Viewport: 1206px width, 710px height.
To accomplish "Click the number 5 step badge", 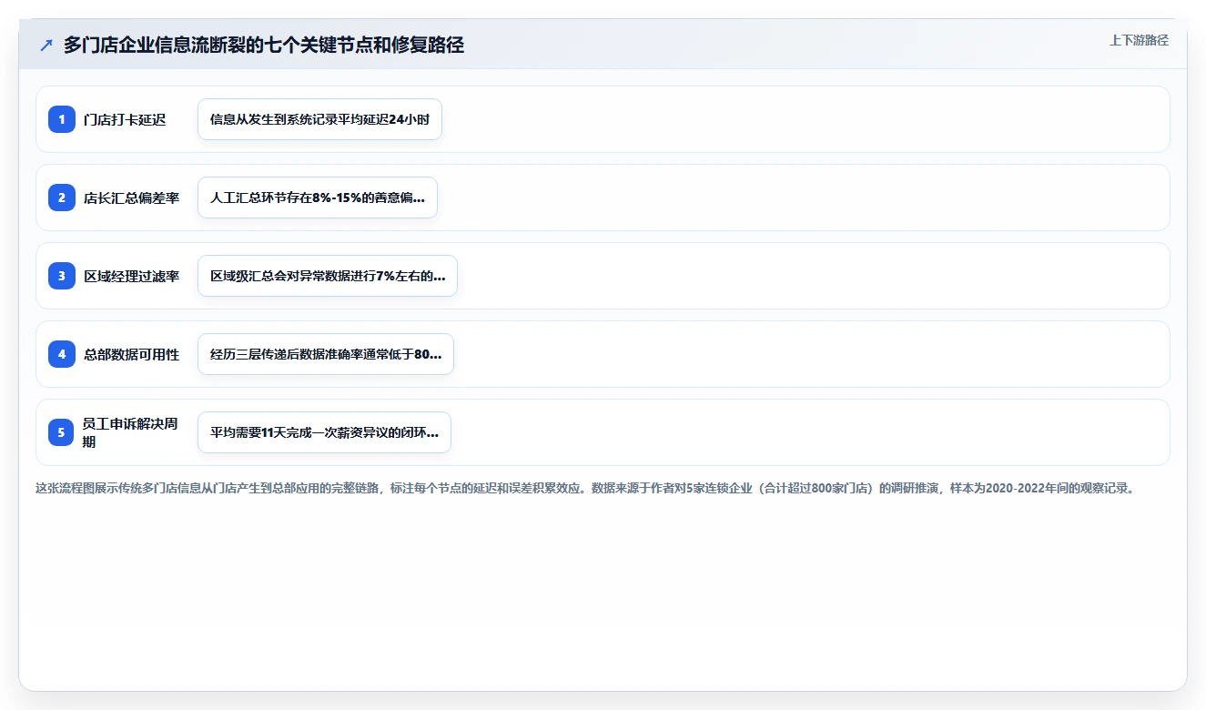I will 62,432.
